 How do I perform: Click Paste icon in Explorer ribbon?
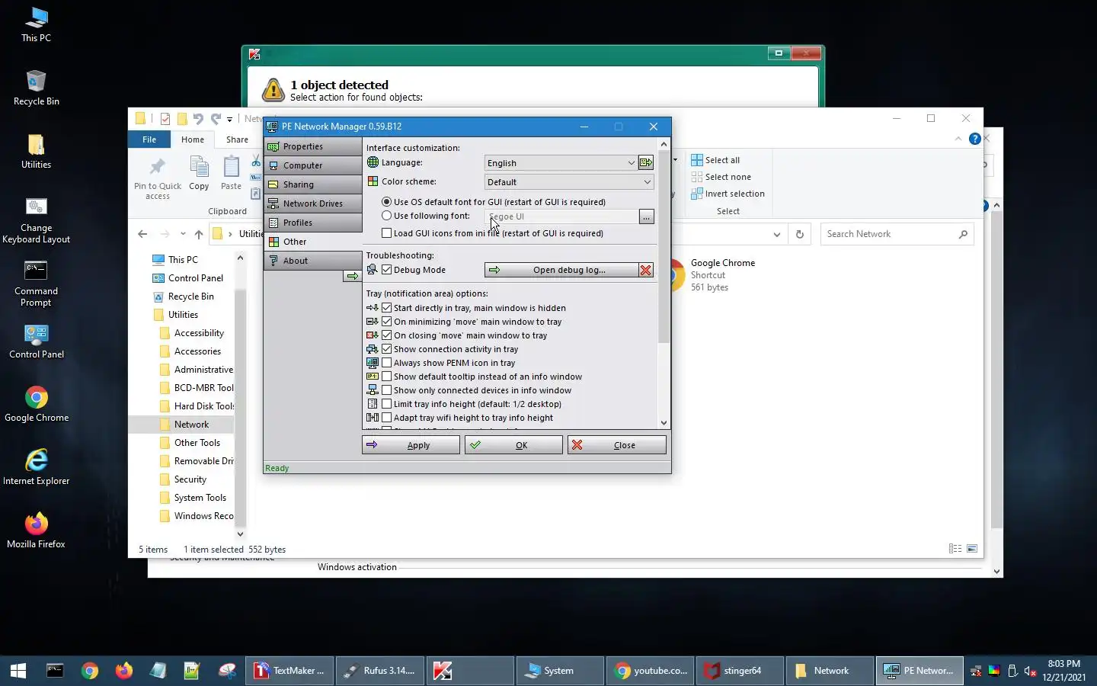(231, 173)
